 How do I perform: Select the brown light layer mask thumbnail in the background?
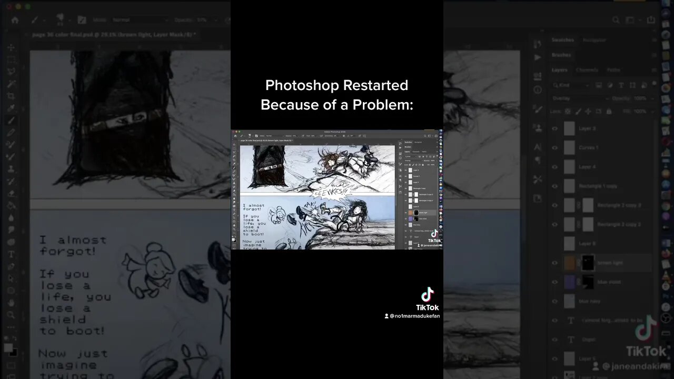coord(588,263)
